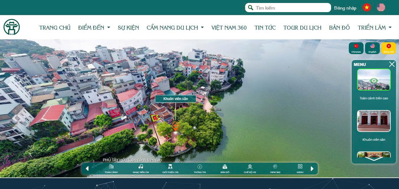The image size is (399, 189).
Task: Click the Menu grid icon in bottom toolbar
Action: coord(300,168)
